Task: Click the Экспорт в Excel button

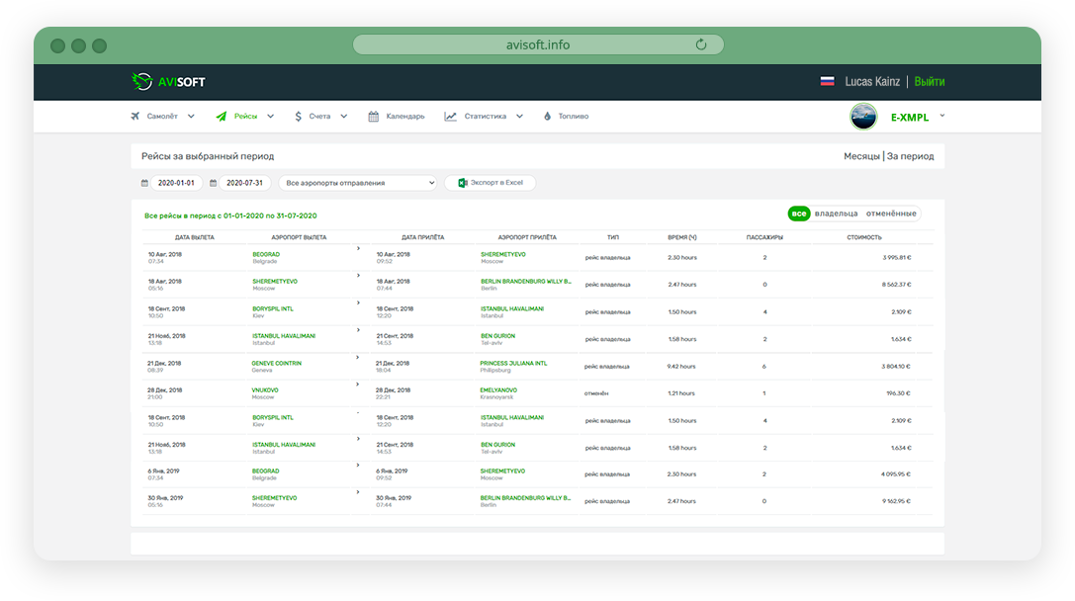Action: (x=491, y=183)
